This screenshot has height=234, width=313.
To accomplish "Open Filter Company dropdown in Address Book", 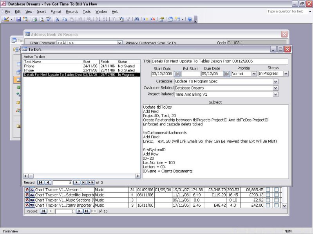I will 119,43.
